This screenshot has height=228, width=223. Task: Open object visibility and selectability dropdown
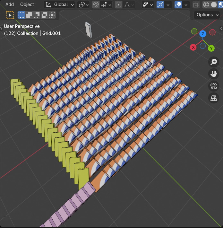pos(148,5)
